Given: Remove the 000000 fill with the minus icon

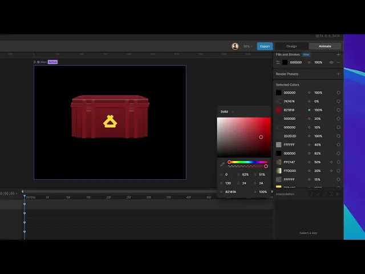Looking at the screenshot, I should (x=338, y=62).
